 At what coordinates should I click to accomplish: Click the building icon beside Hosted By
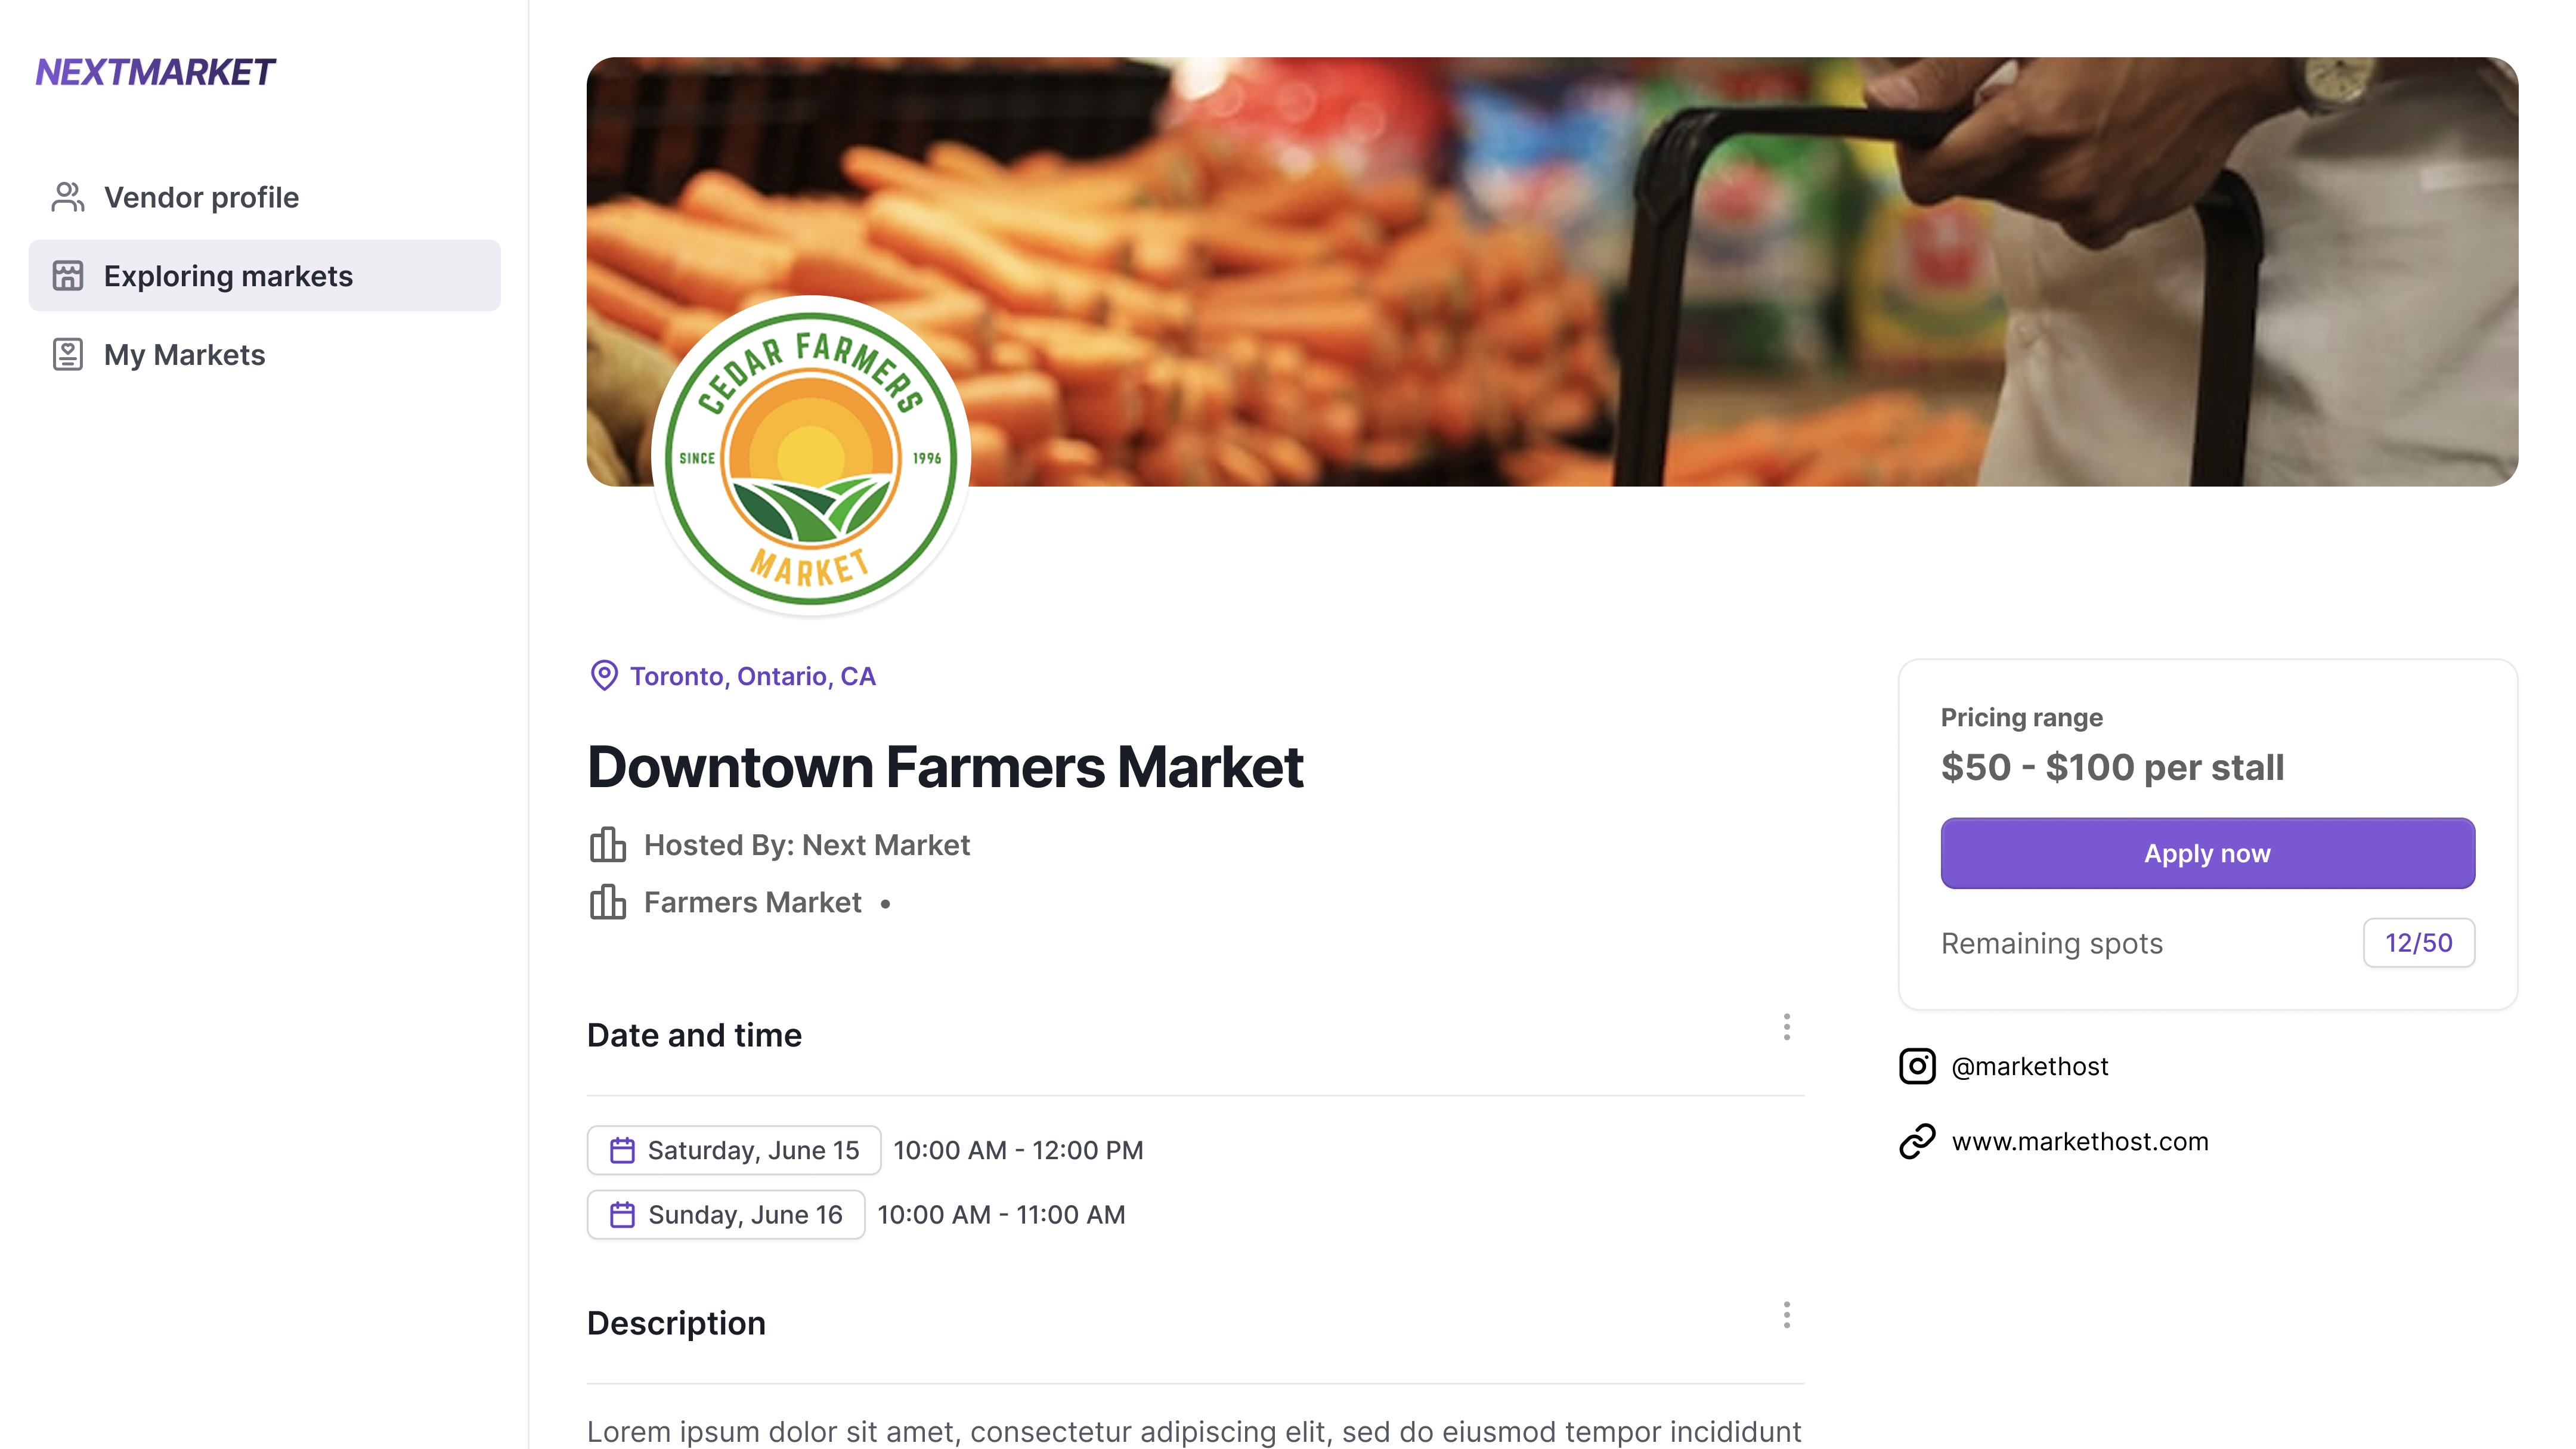[x=608, y=844]
